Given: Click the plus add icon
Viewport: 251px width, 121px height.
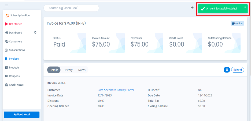Looking at the screenshot, I should (x=192, y=8).
